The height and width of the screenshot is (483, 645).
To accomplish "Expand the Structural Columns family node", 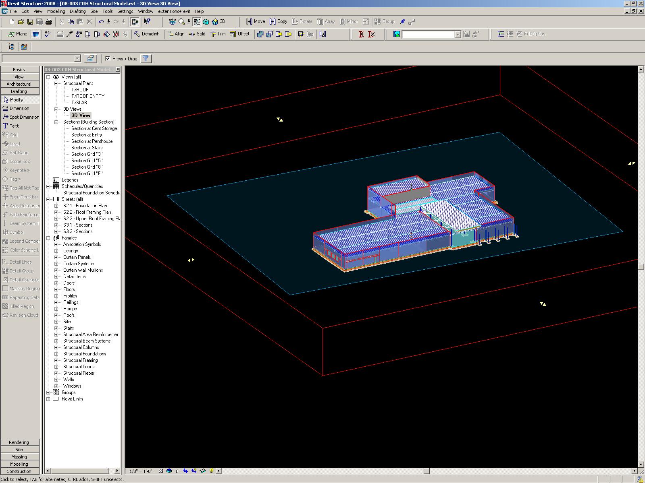I will click(x=56, y=347).
